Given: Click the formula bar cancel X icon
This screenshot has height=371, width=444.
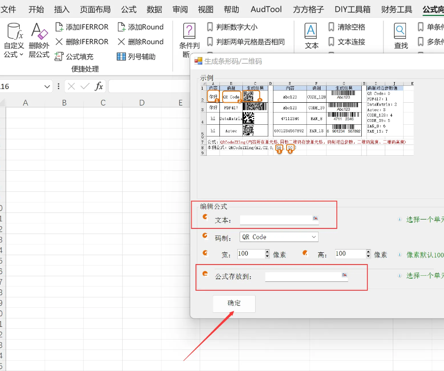Looking at the screenshot, I should click(71, 86).
